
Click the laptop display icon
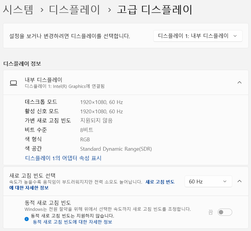point(13,83)
